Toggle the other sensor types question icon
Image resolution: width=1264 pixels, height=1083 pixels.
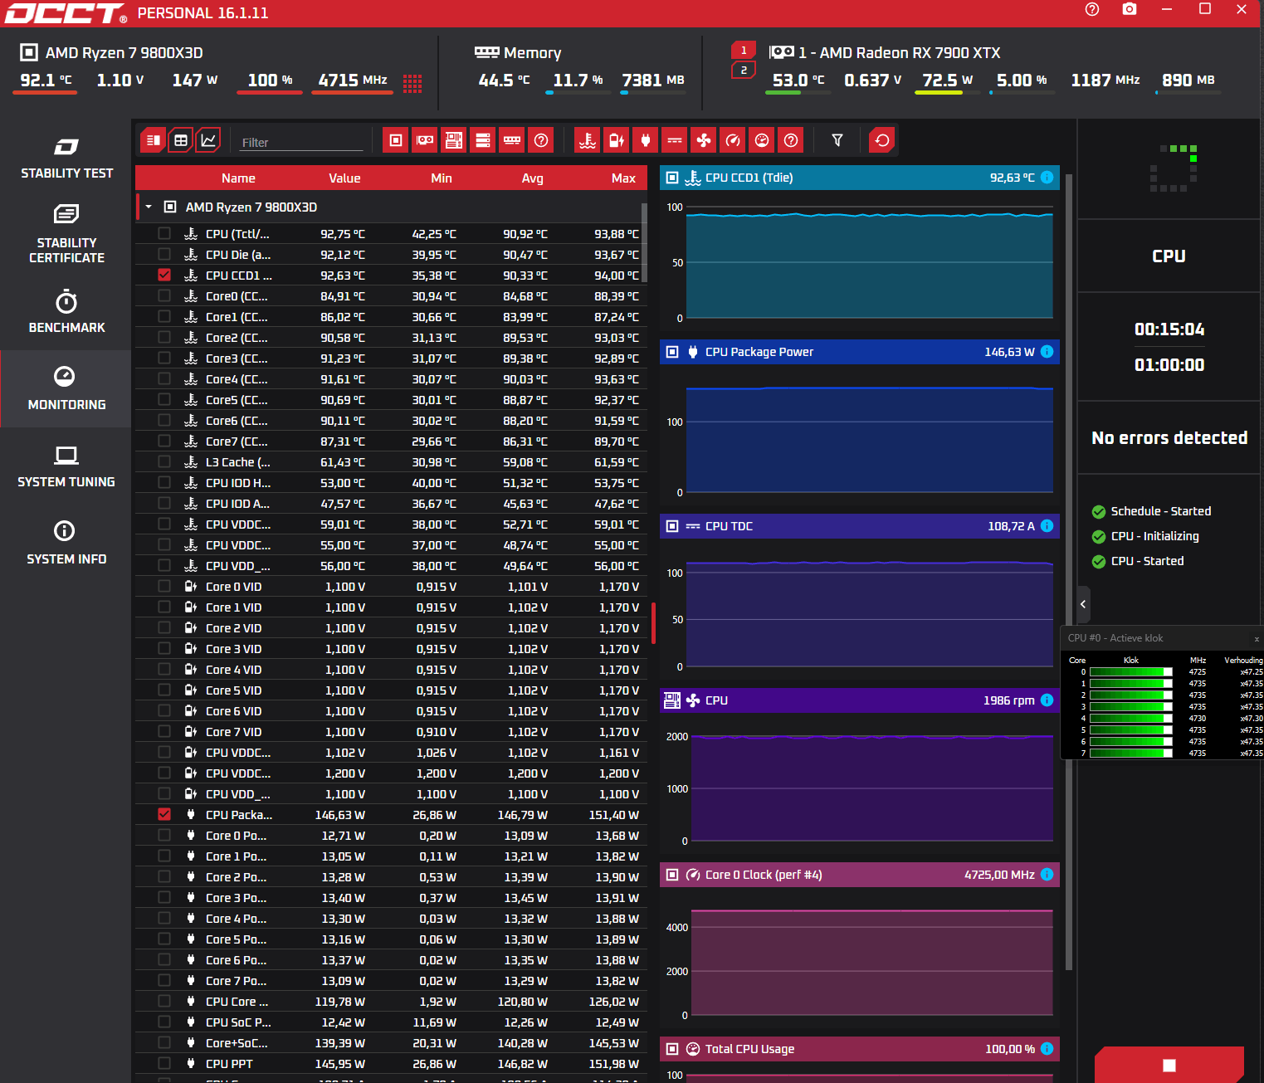point(791,140)
